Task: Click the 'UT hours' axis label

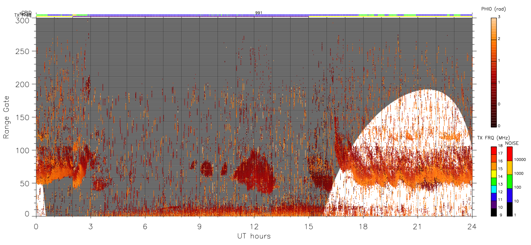Action: point(254,236)
